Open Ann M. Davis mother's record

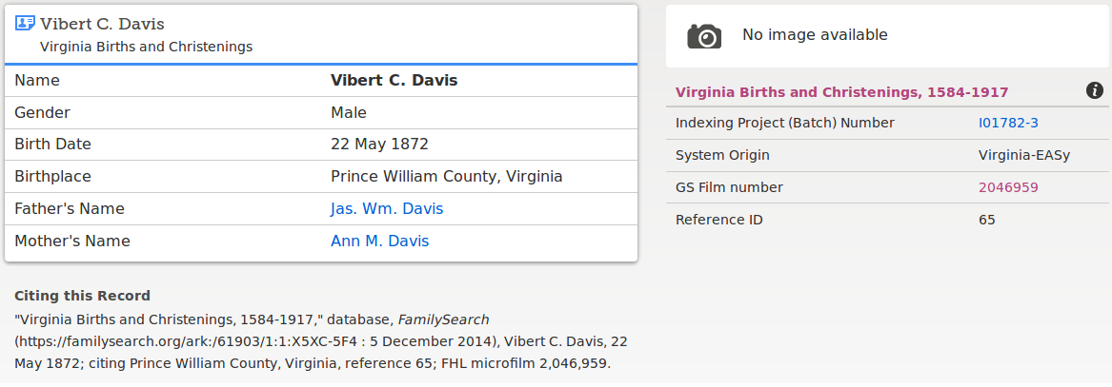coord(379,242)
